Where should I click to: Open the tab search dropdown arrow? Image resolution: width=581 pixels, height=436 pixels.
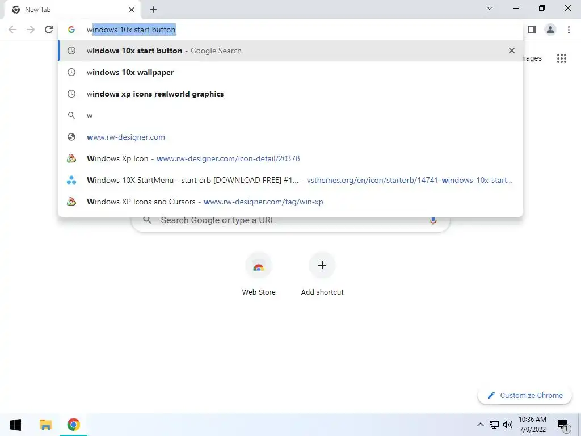(x=490, y=8)
